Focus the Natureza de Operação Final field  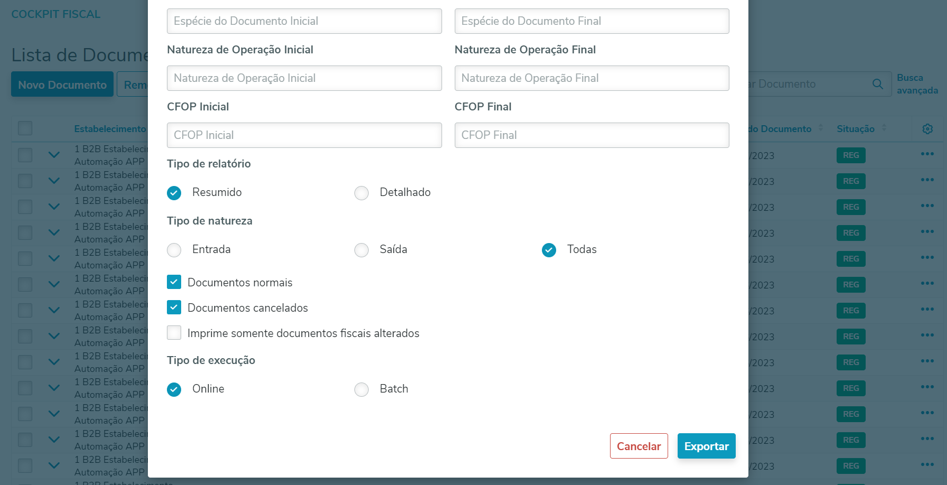[x=592, y=78]
